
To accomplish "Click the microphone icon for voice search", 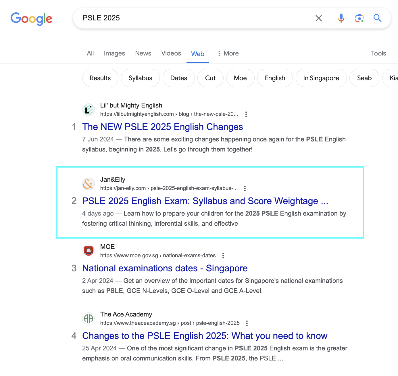I will (341, 18).
